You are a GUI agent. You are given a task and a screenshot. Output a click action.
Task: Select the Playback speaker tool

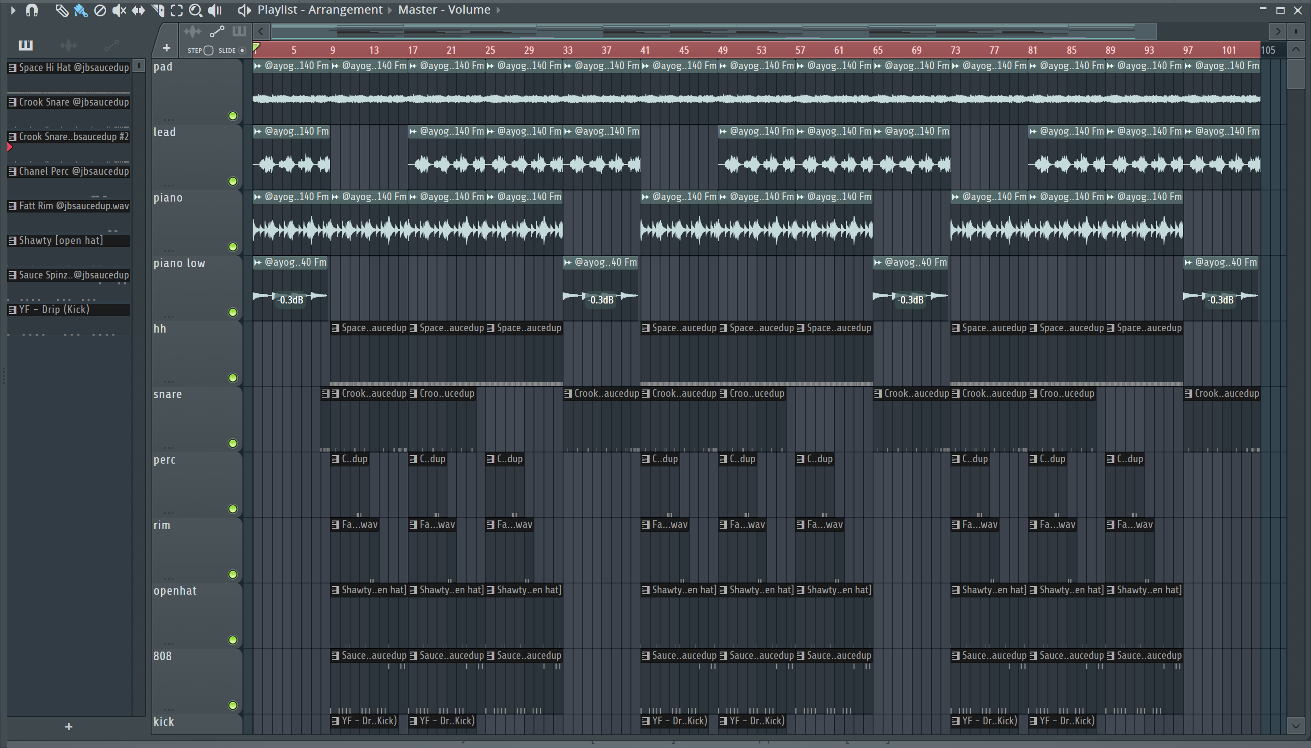tap(215, 10)
